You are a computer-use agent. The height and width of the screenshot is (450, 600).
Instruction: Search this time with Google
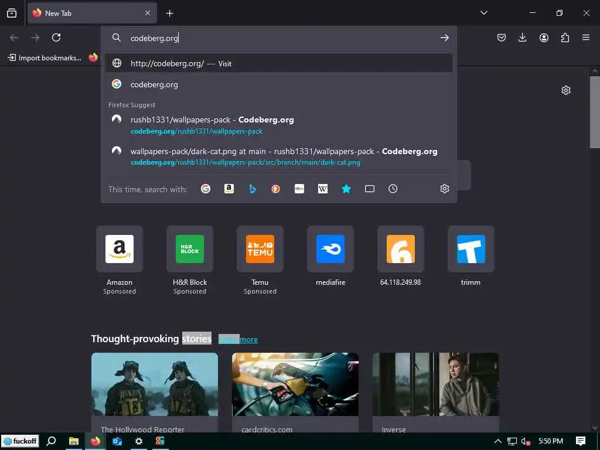click(x=206, y=189)
